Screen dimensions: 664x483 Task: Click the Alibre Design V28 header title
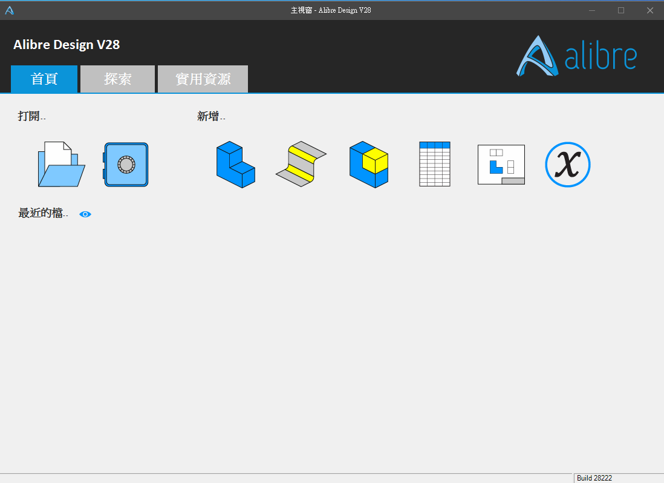(67, 45)
